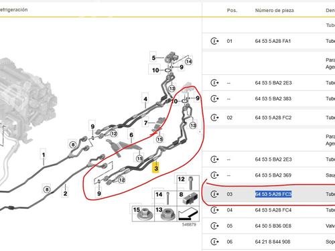Select position 01 cell in parts table

230,41
